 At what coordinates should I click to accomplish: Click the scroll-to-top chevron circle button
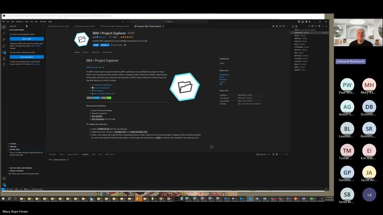[212, 147]
